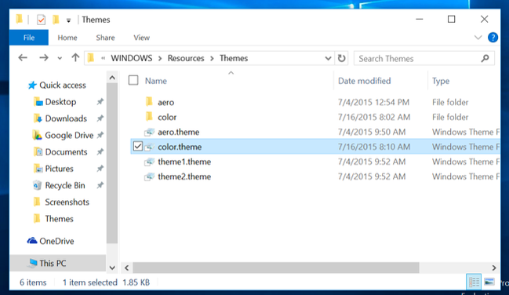Open the address bar history dropdown
This screenshot has height=295, width=509.
(328, 59)
